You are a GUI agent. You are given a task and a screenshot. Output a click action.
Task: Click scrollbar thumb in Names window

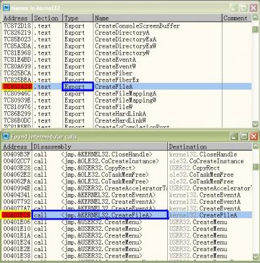[x=255, y=29]
